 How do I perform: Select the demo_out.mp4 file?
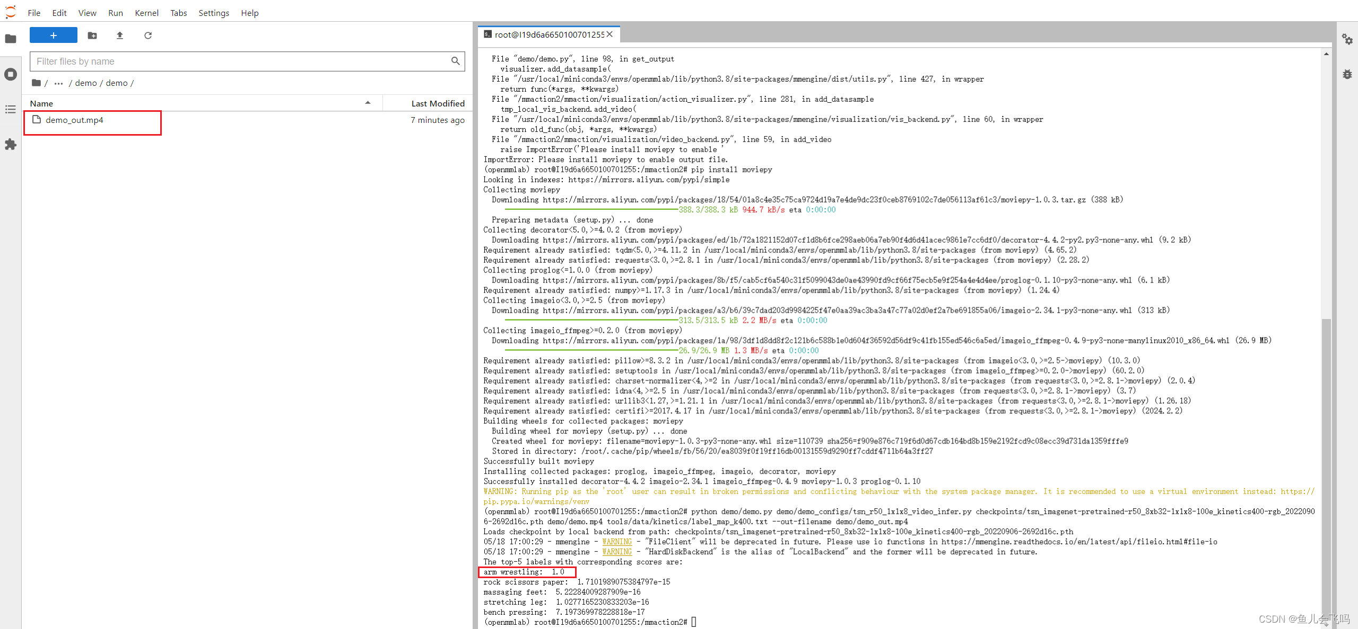(x=74, y=120)
